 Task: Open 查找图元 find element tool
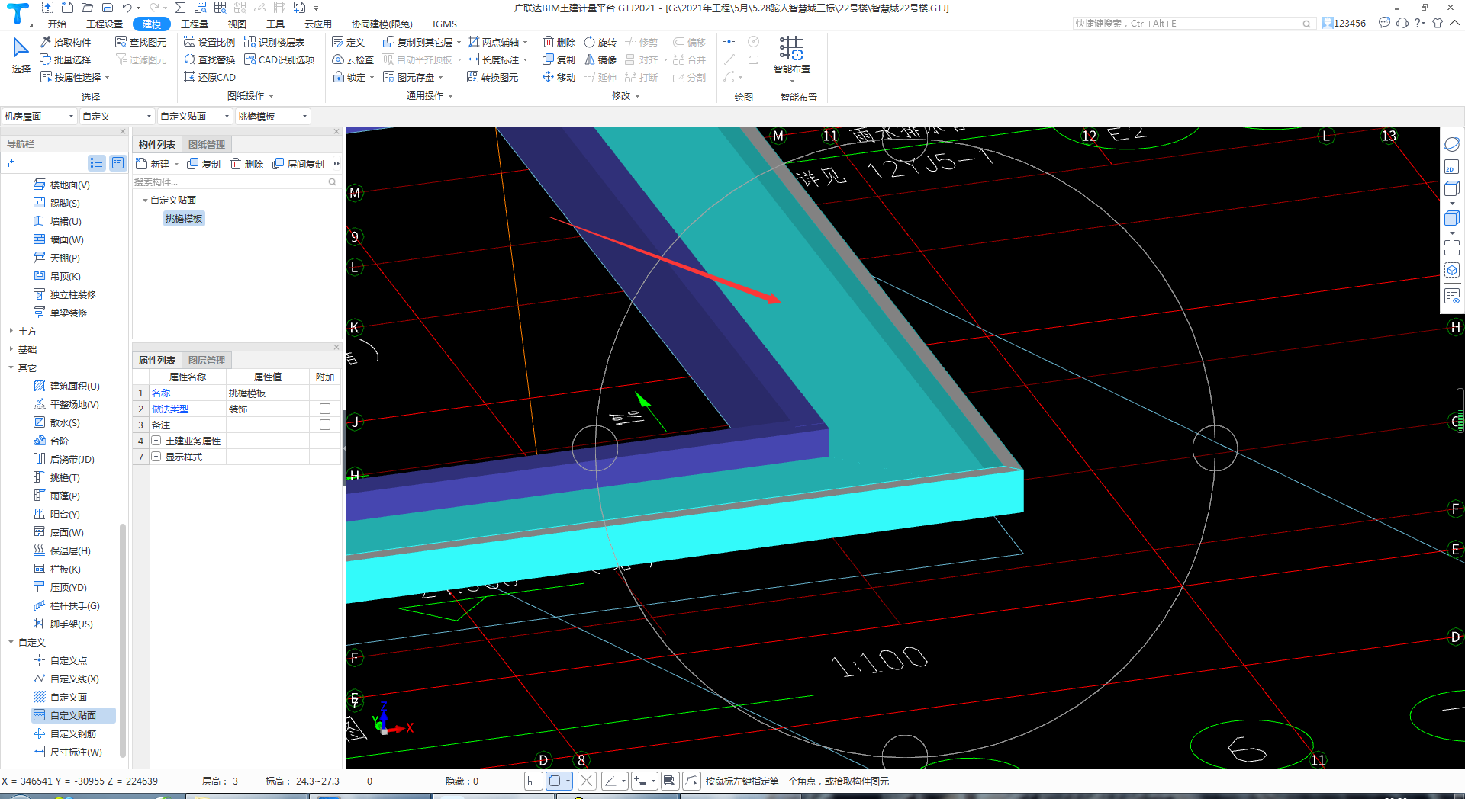point(140,42)
